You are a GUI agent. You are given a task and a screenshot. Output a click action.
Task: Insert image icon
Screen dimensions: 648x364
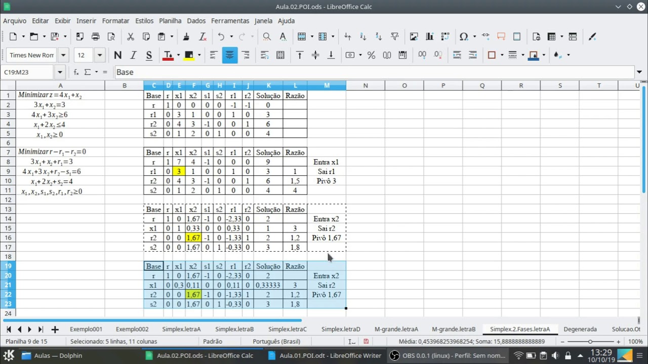click(414, 36)
